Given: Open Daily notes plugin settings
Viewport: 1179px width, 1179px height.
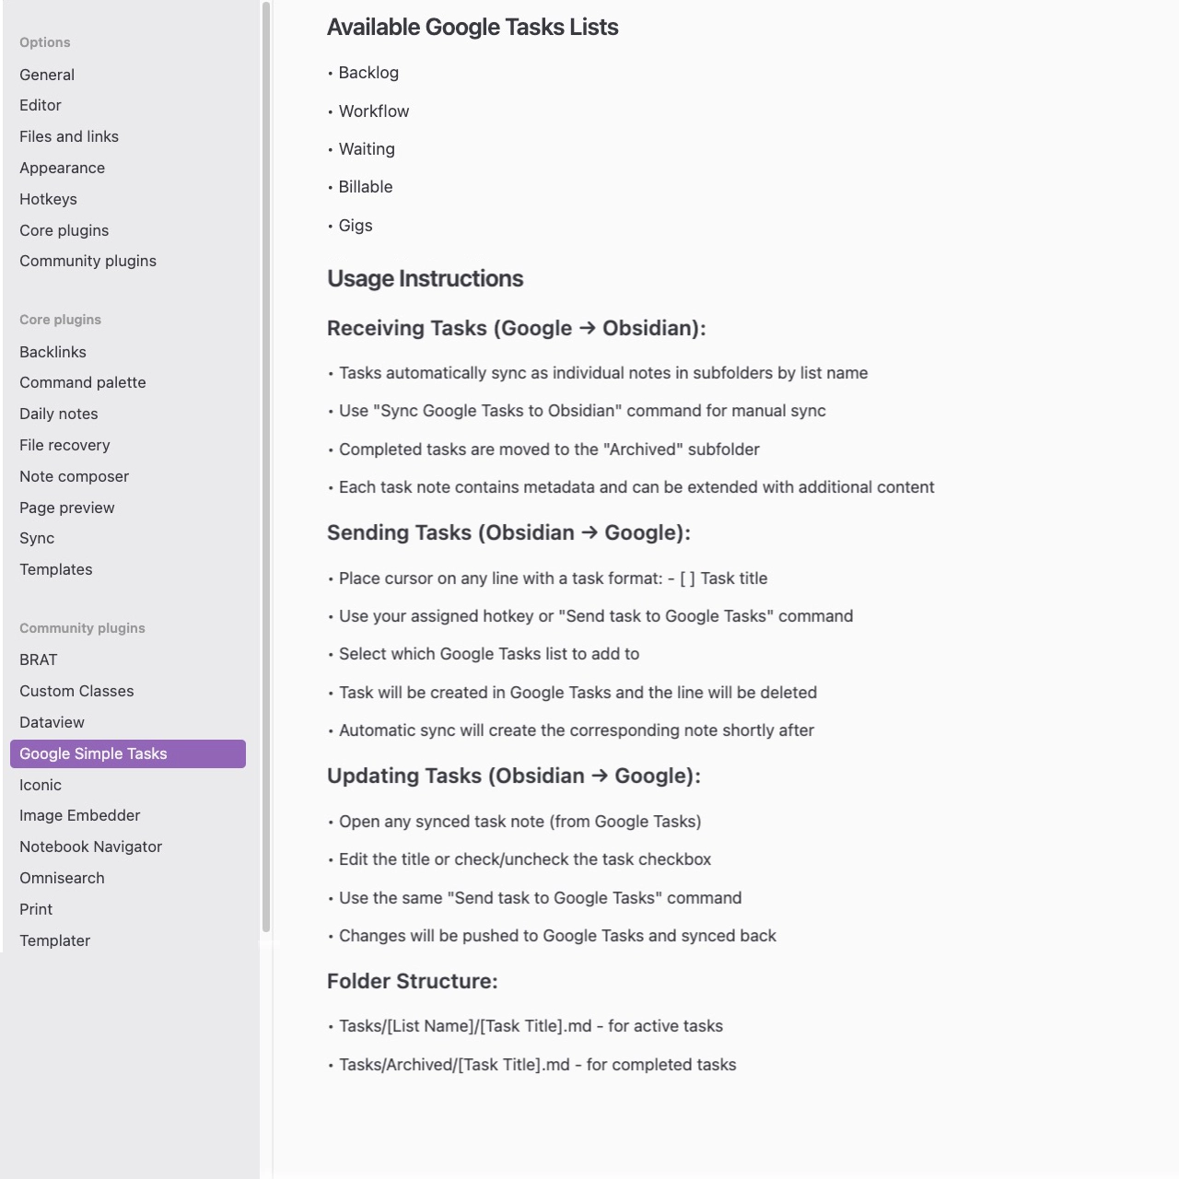Looking at the screenshot, I should 58,414.
